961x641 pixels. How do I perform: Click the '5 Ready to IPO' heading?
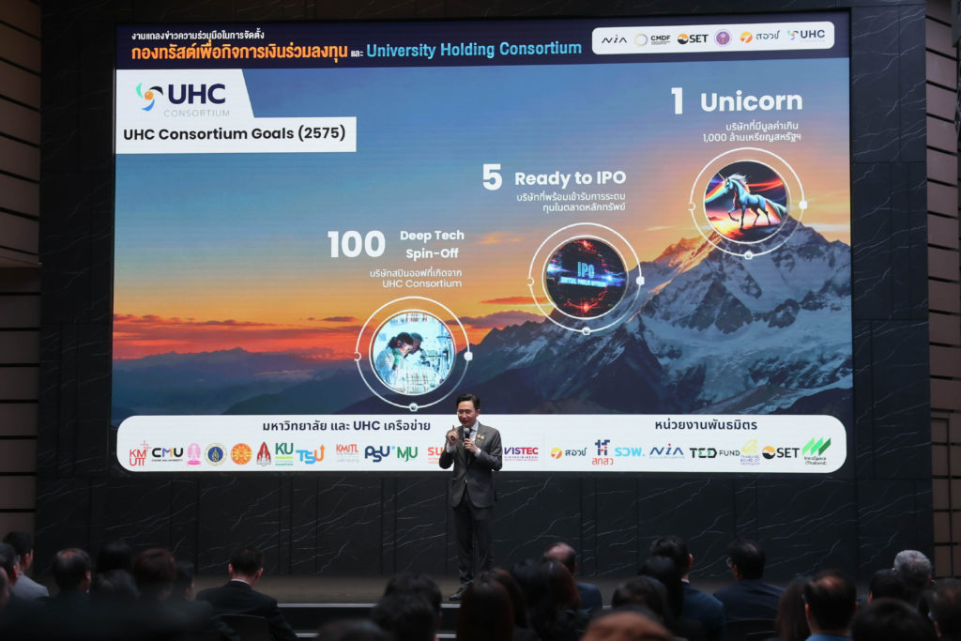click(554, 177)
